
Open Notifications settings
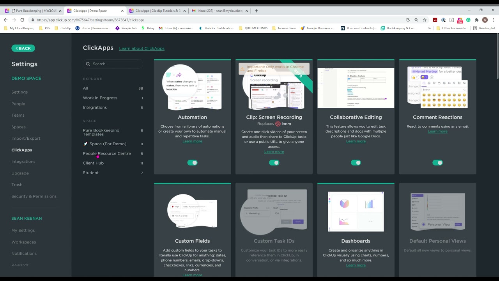click(x=24, y=253)
